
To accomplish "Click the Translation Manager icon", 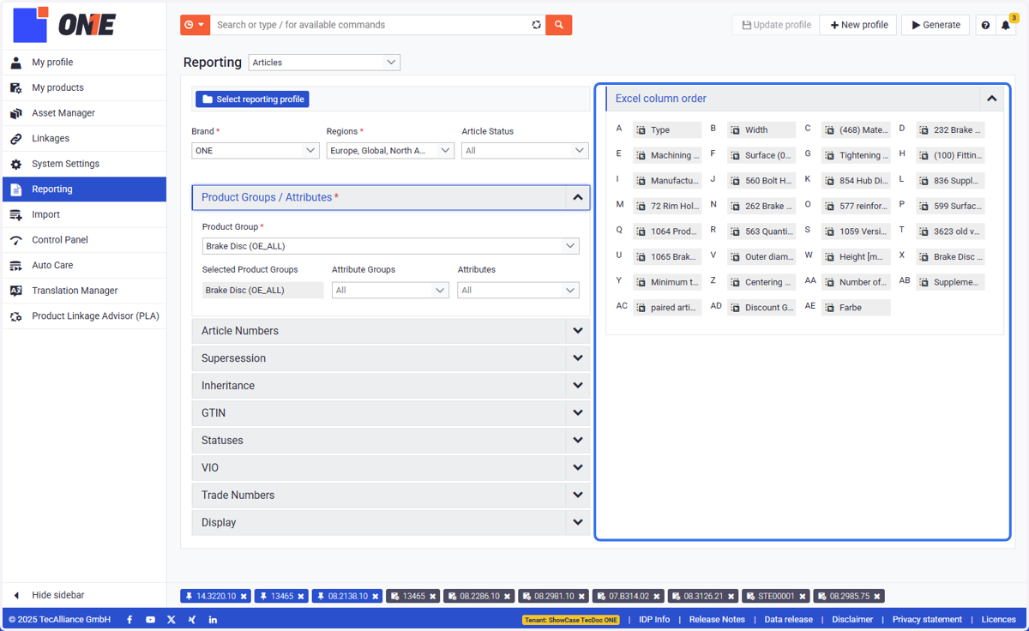I will [15, 291].
